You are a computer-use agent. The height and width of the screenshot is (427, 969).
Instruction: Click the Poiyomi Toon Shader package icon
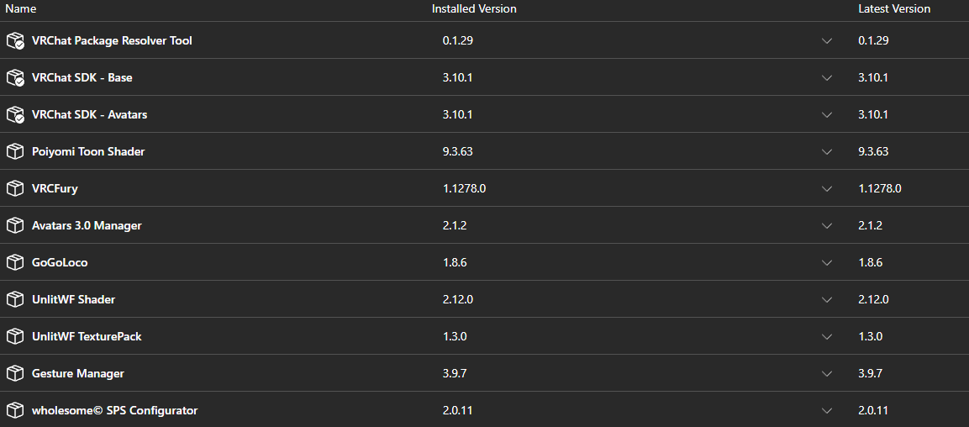click(15, 151)
